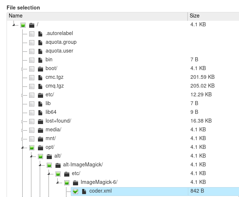Click the folder icon next to boot/
Viewport: 239px width, 197px height.
point(41,69)
